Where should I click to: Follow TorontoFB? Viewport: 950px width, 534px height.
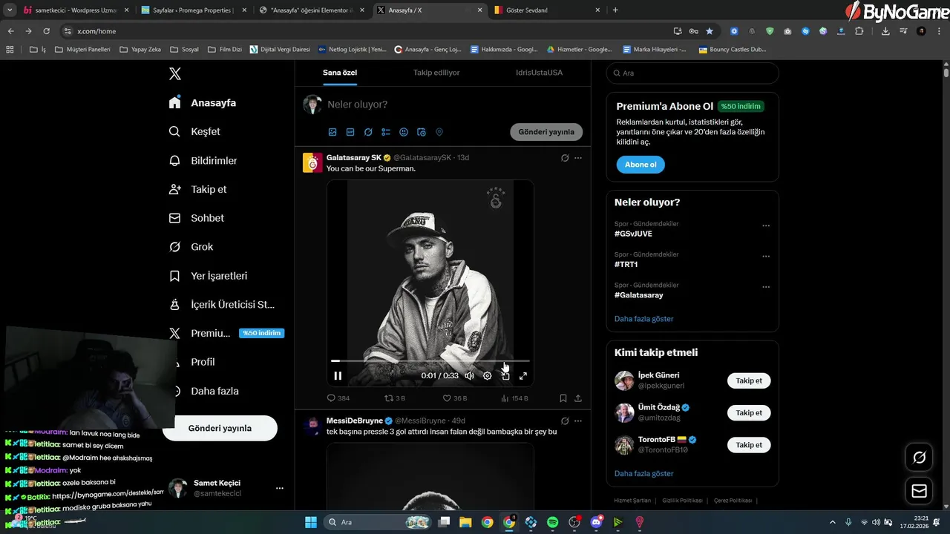click(x=749, y=444)
